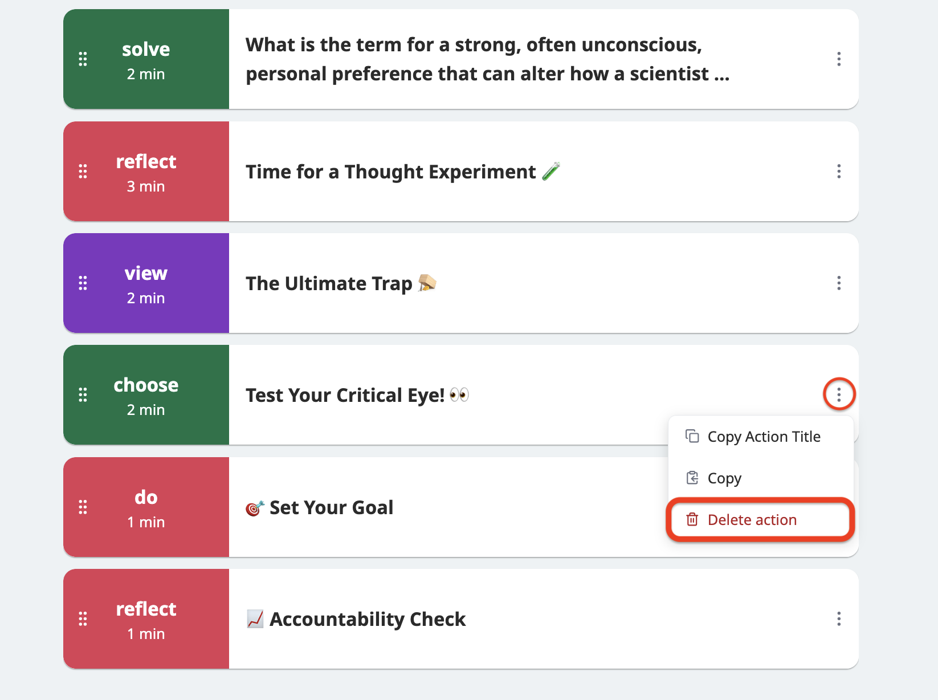Viewport: 938px width, 700px height.
Task: Click drag handle on view action
Action: point(83,283)
